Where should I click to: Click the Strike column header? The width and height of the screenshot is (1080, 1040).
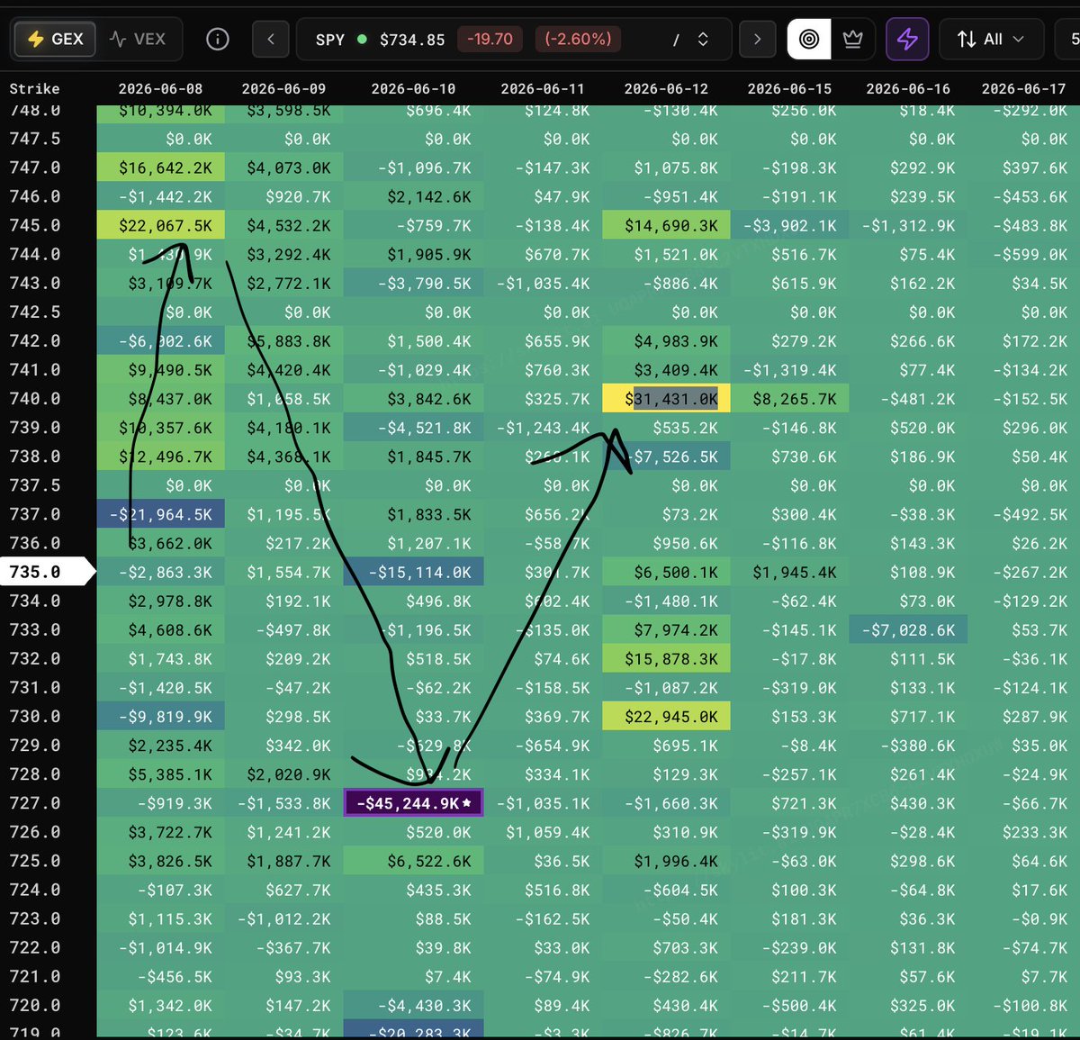[x=34, y=88]
